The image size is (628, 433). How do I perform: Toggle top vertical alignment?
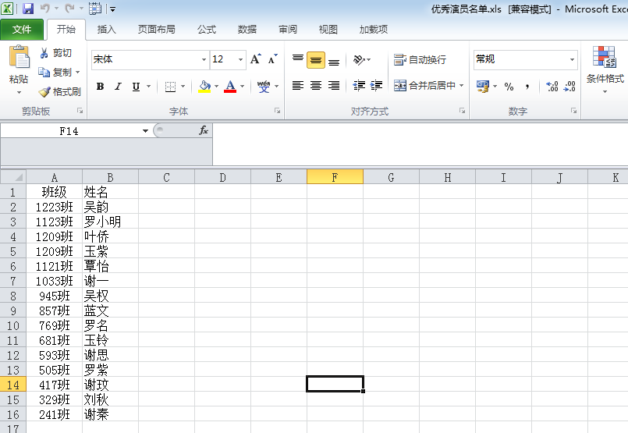297,59
